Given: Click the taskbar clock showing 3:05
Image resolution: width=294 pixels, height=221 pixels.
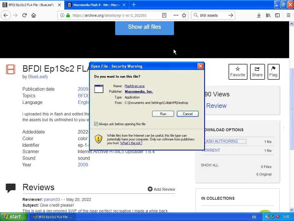Looking at the screenshot, I should tap(286, 217).
